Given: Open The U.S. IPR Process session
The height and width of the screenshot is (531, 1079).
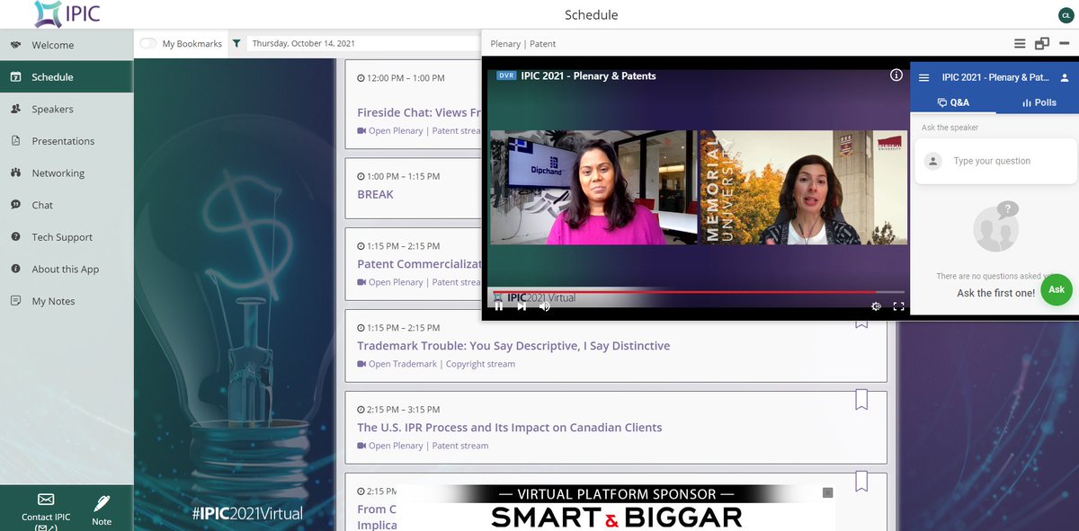Looking at the screenshot, I should (509, 428).
